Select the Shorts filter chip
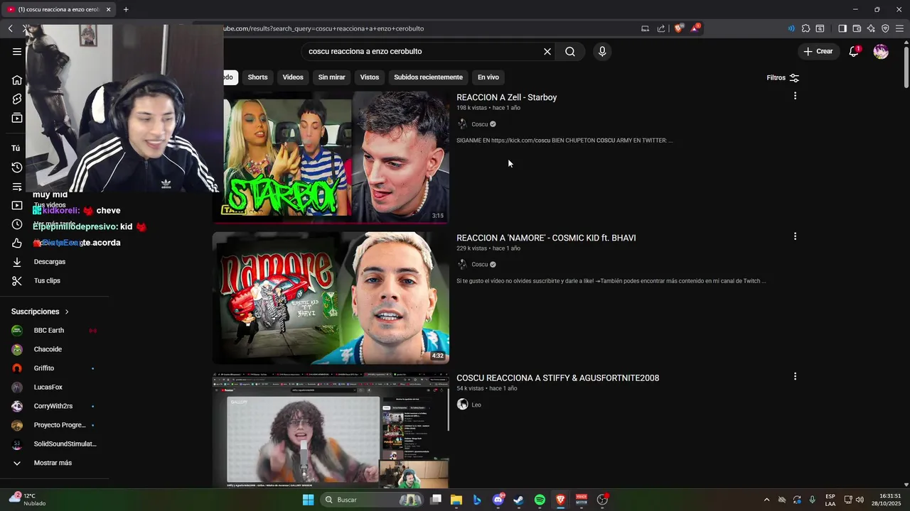The width and height of the screenshot is (910, 511). [x=257, y=77]
